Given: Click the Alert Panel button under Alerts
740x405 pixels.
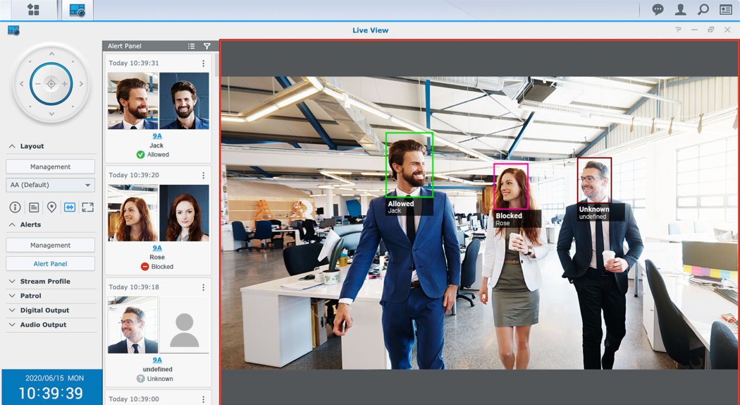Looking at the screenshot, I should point(50,263).
